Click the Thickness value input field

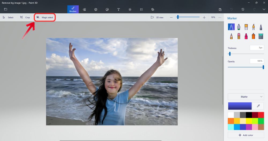[x=257, y=48]
